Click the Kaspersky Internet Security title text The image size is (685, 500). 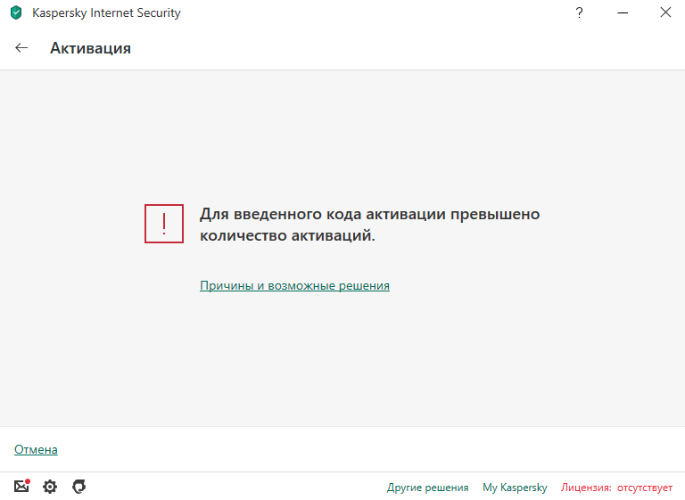106,13
